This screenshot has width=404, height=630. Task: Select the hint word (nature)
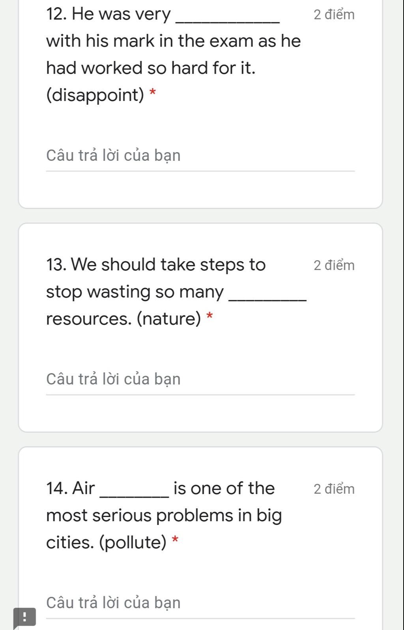click(169, 319)
